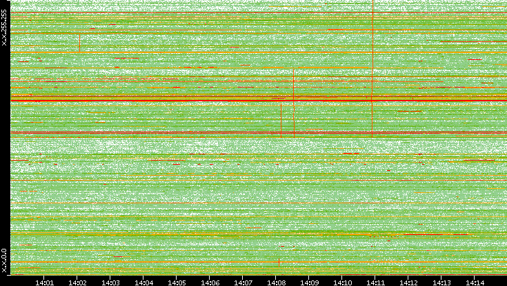
Task: Click the 14:10 time axis label
Action: pos(342,283)
